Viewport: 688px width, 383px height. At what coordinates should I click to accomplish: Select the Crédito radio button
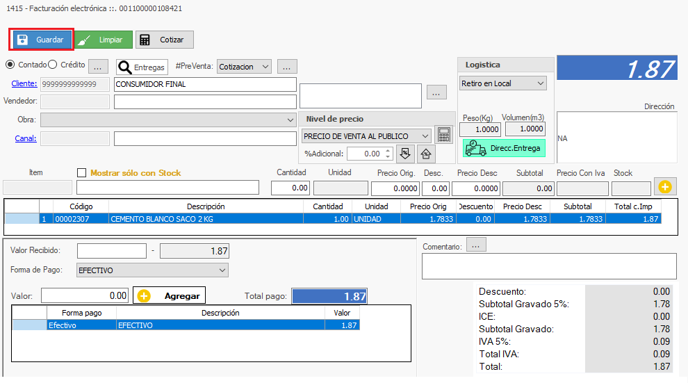tap(53, 65)
